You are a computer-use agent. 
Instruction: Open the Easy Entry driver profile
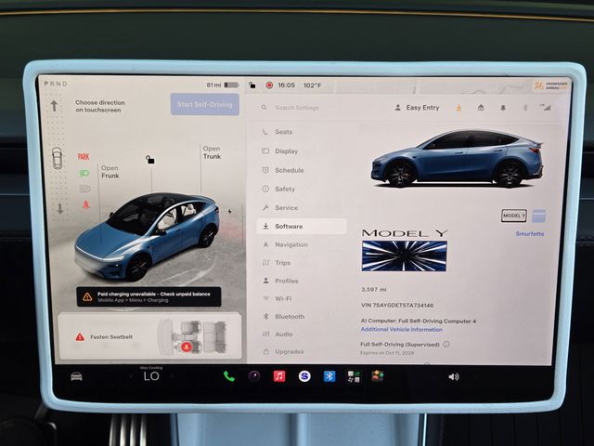click(x=417, y=108)
